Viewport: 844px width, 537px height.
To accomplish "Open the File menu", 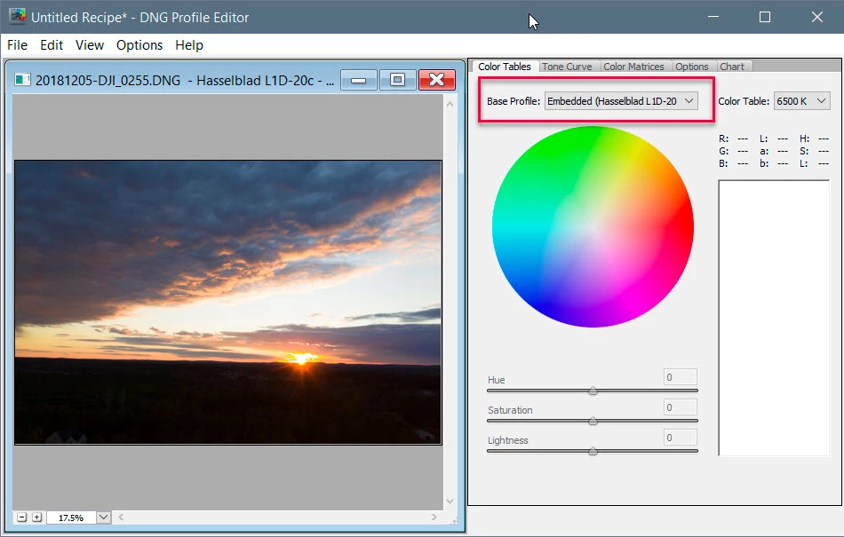I will pos(17,45).
